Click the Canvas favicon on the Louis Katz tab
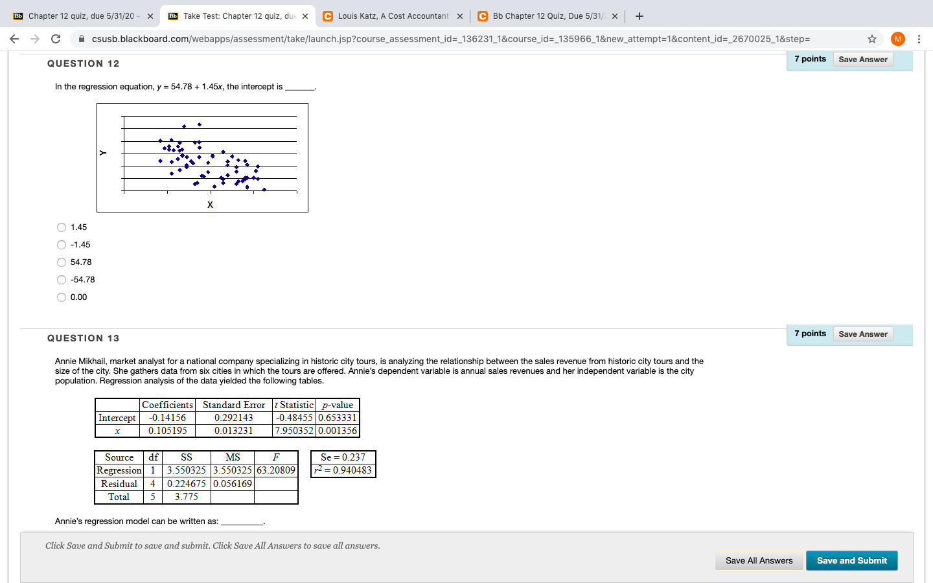 [x=327, y=16]
